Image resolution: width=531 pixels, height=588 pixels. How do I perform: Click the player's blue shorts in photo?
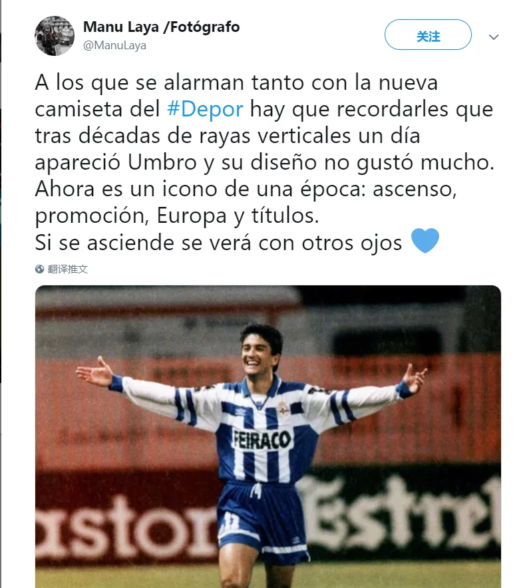click(x=263, y=521)
